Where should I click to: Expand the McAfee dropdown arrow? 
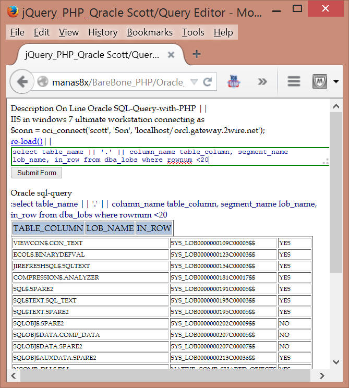pos(335,82)
